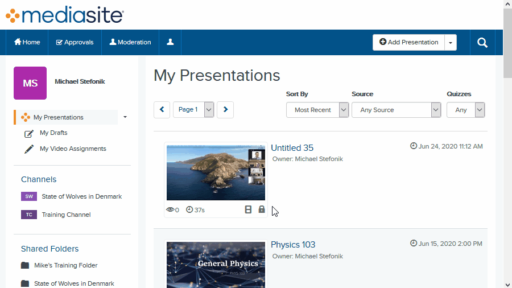Viewport: 512px width, 288px height.
Task: Open the Untitled 35 title link
Action: 292,148
